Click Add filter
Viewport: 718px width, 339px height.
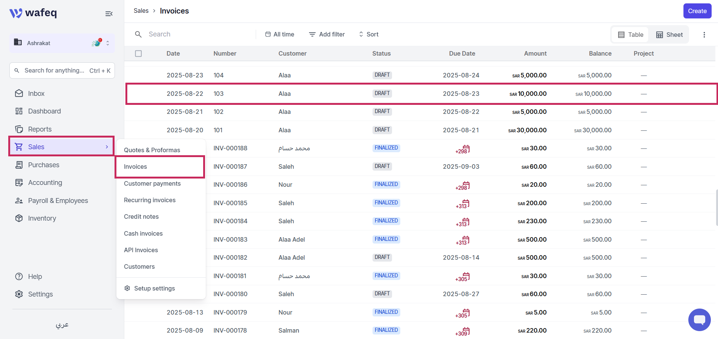click(327, 35)
